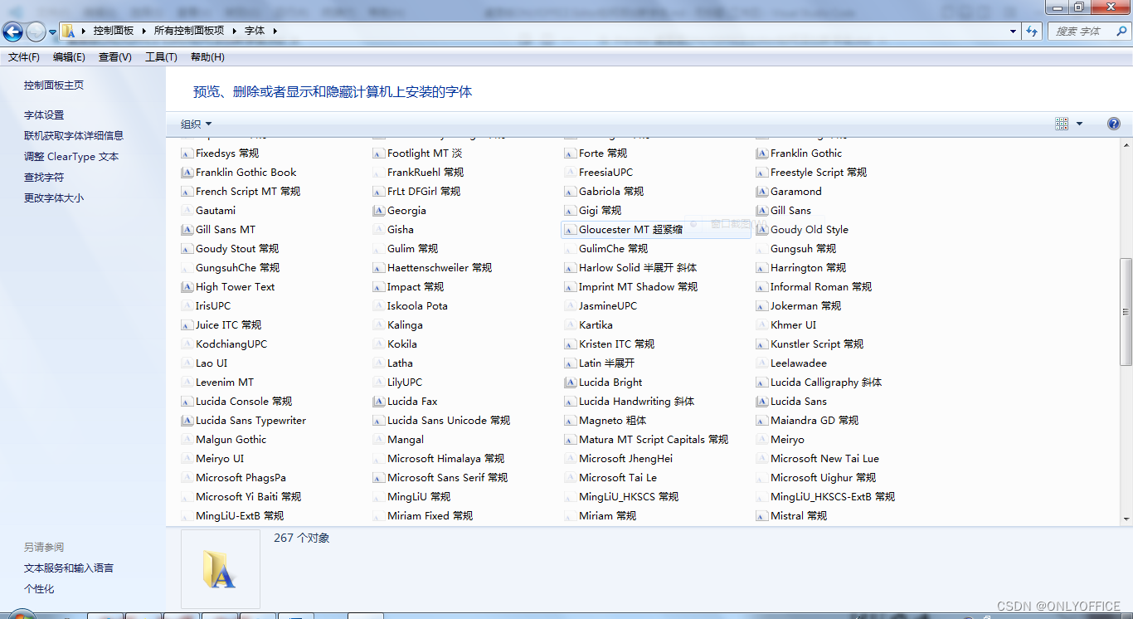Click the refresh button beside address bar
The width and height of the screenshot is (1133, 619).
(x=1032, y=32)
